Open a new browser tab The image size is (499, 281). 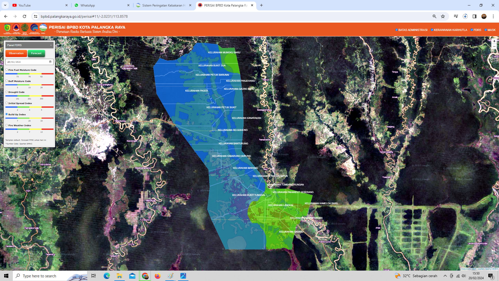(x=261, y=5)
